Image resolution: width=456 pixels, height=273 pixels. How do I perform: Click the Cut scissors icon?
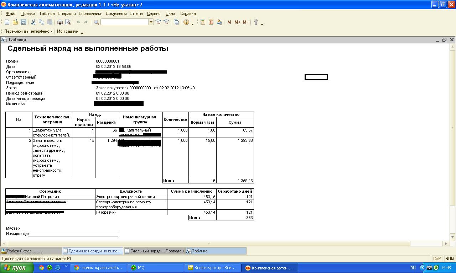coord(33,22)
